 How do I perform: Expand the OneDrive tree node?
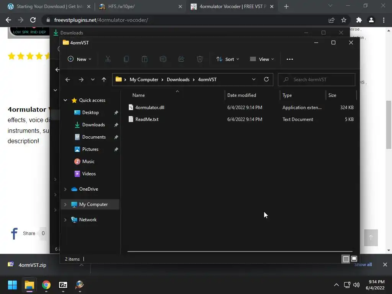tap(65, 189)
